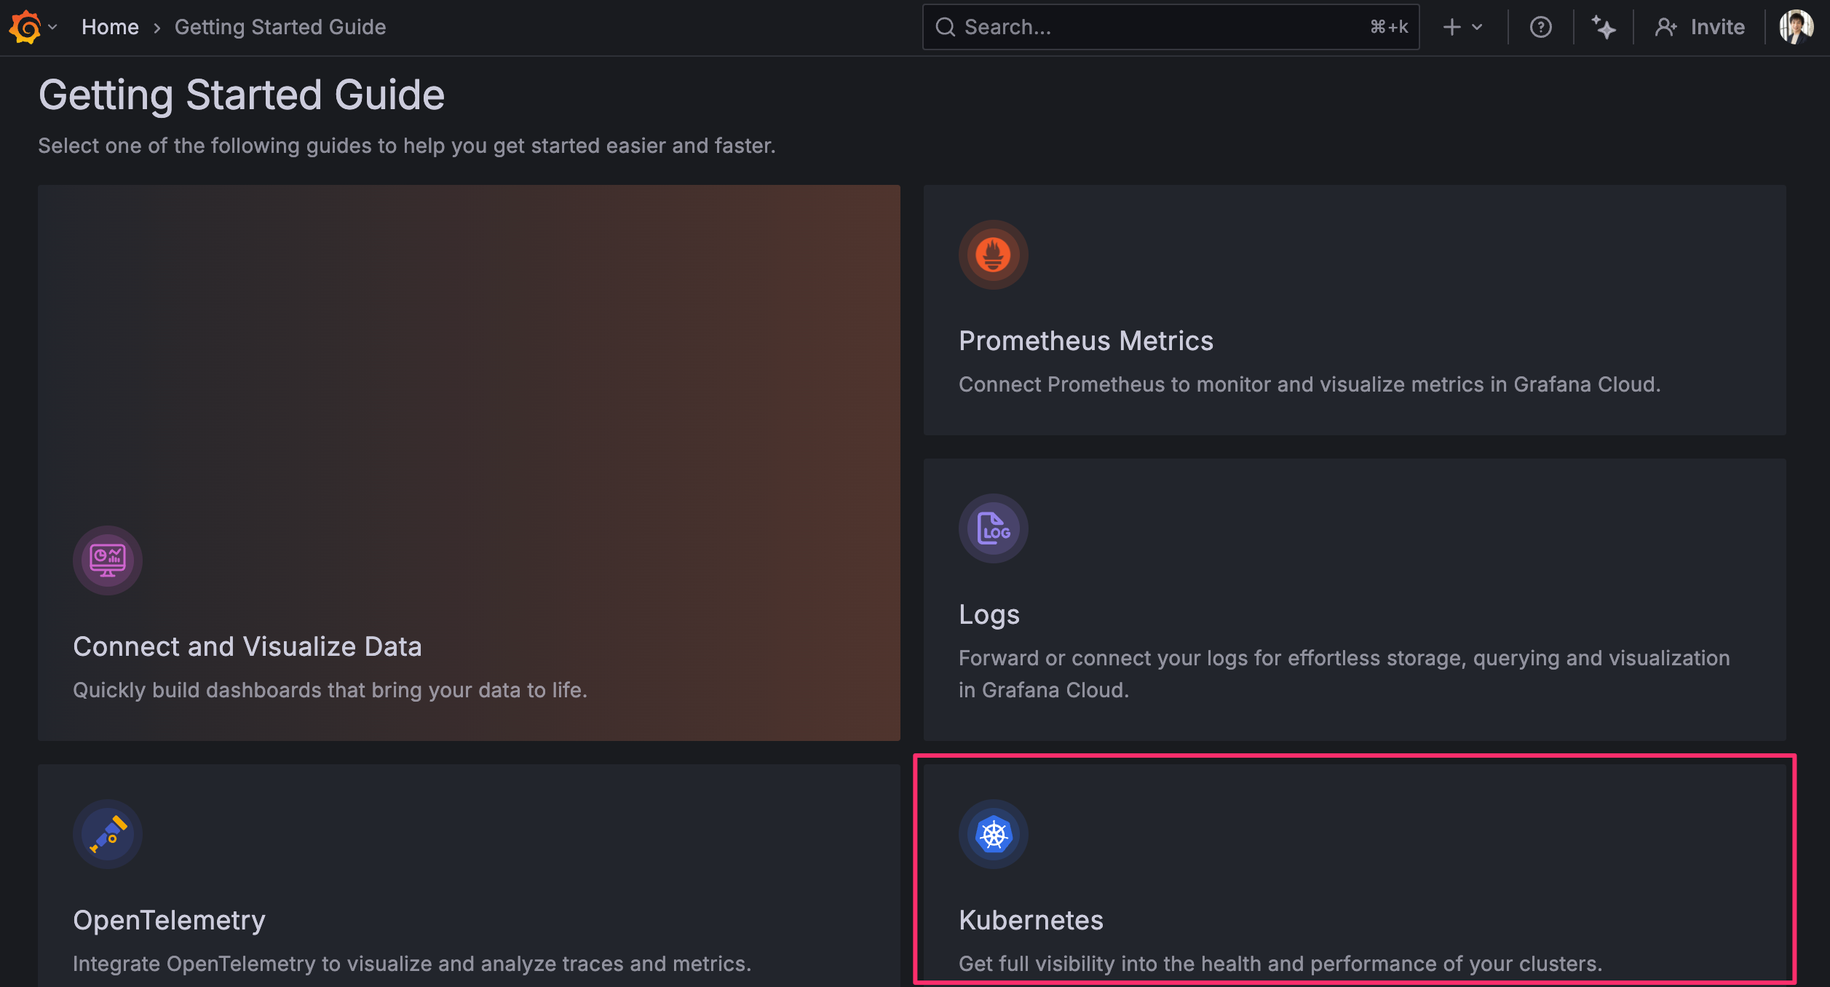Screen dimensions: 1830x987
Task: Select the Kubernetes guide card title
Action: [x=1030, y=920]
